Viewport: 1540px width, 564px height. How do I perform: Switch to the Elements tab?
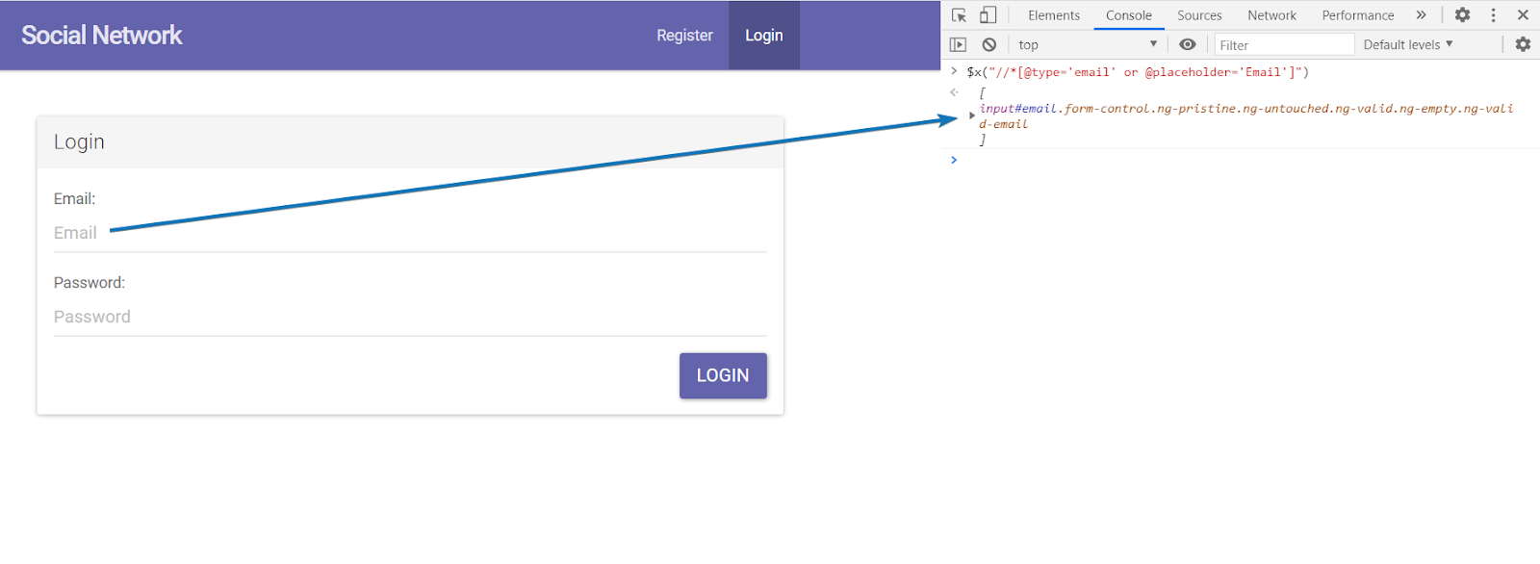pyautogui.click(x=1053, y=15)
